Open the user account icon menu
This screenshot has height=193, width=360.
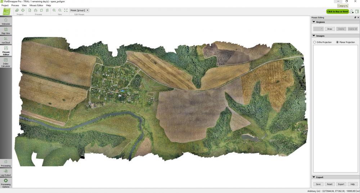tap(351, 11)
